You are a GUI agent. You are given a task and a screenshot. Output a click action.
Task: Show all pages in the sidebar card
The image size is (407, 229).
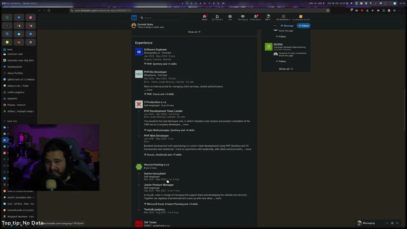click(x=286, y=69)
